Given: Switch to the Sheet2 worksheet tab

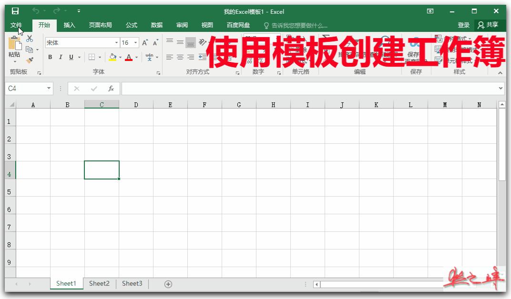Looking at the screenshot, I should (x=99, y=283).
